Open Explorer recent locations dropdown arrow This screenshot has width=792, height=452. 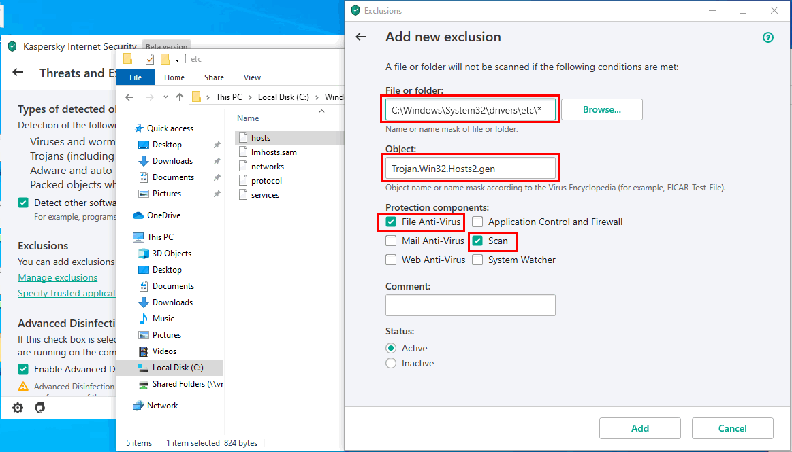tap(165, 97)
